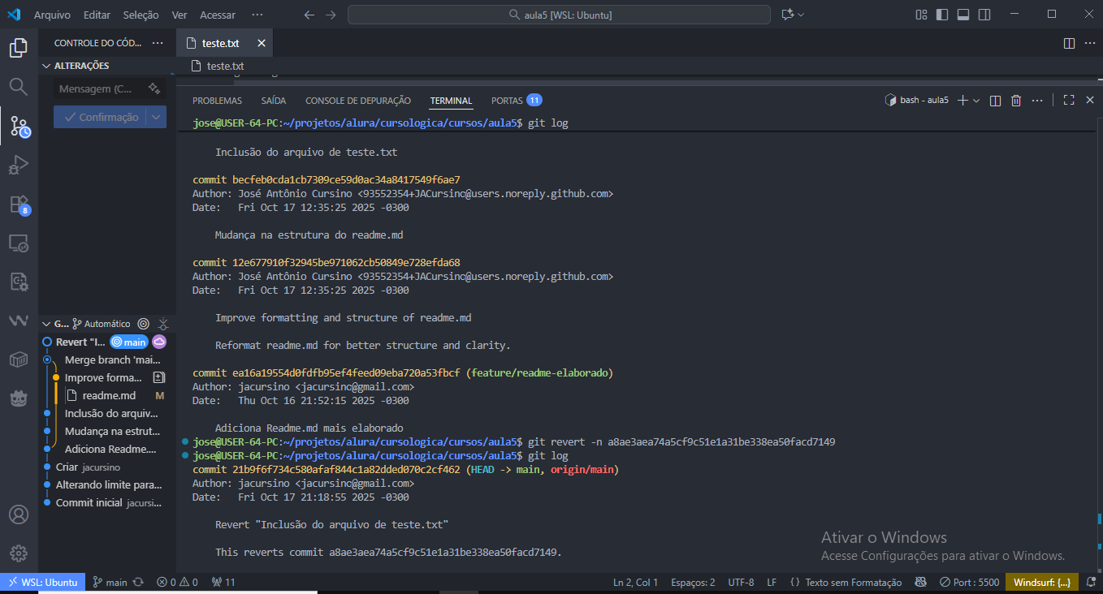Open the Extensions view with badge 8
This screenshot has height=594, width=1103.
coord(18,204)
